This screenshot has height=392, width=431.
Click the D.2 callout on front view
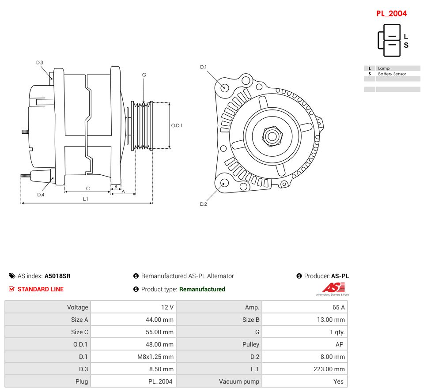pos(204,204)
